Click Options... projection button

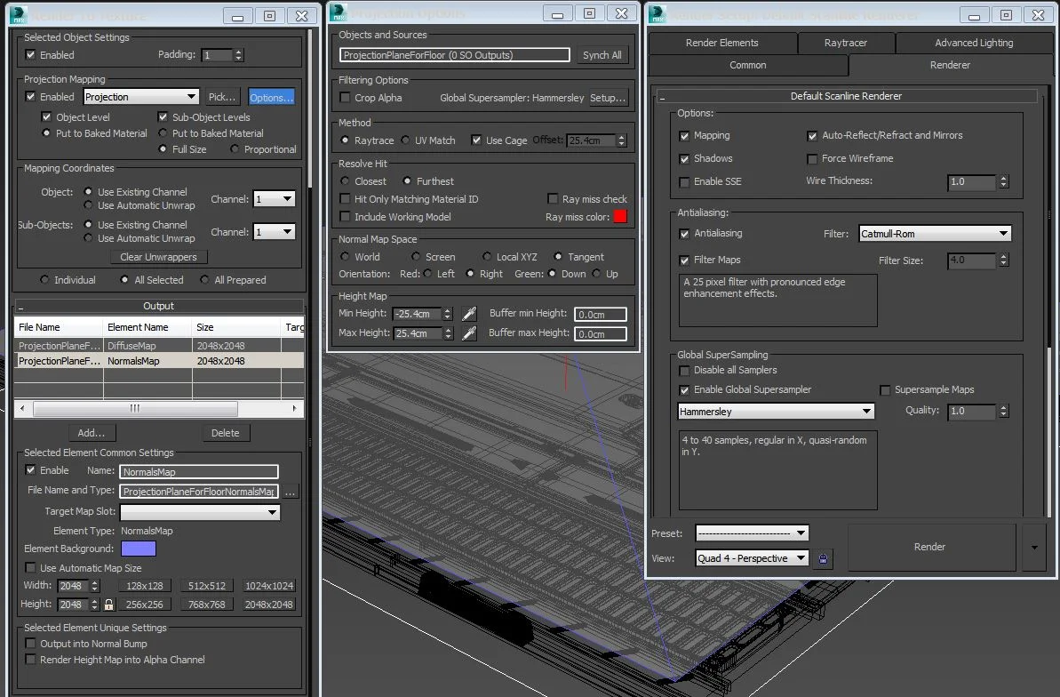[x=271, y=98]
